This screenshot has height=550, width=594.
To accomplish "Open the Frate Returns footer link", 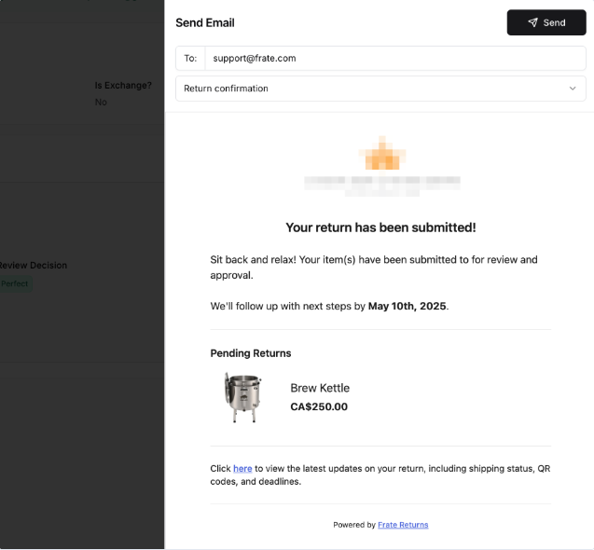I will [x=403, y=525].
